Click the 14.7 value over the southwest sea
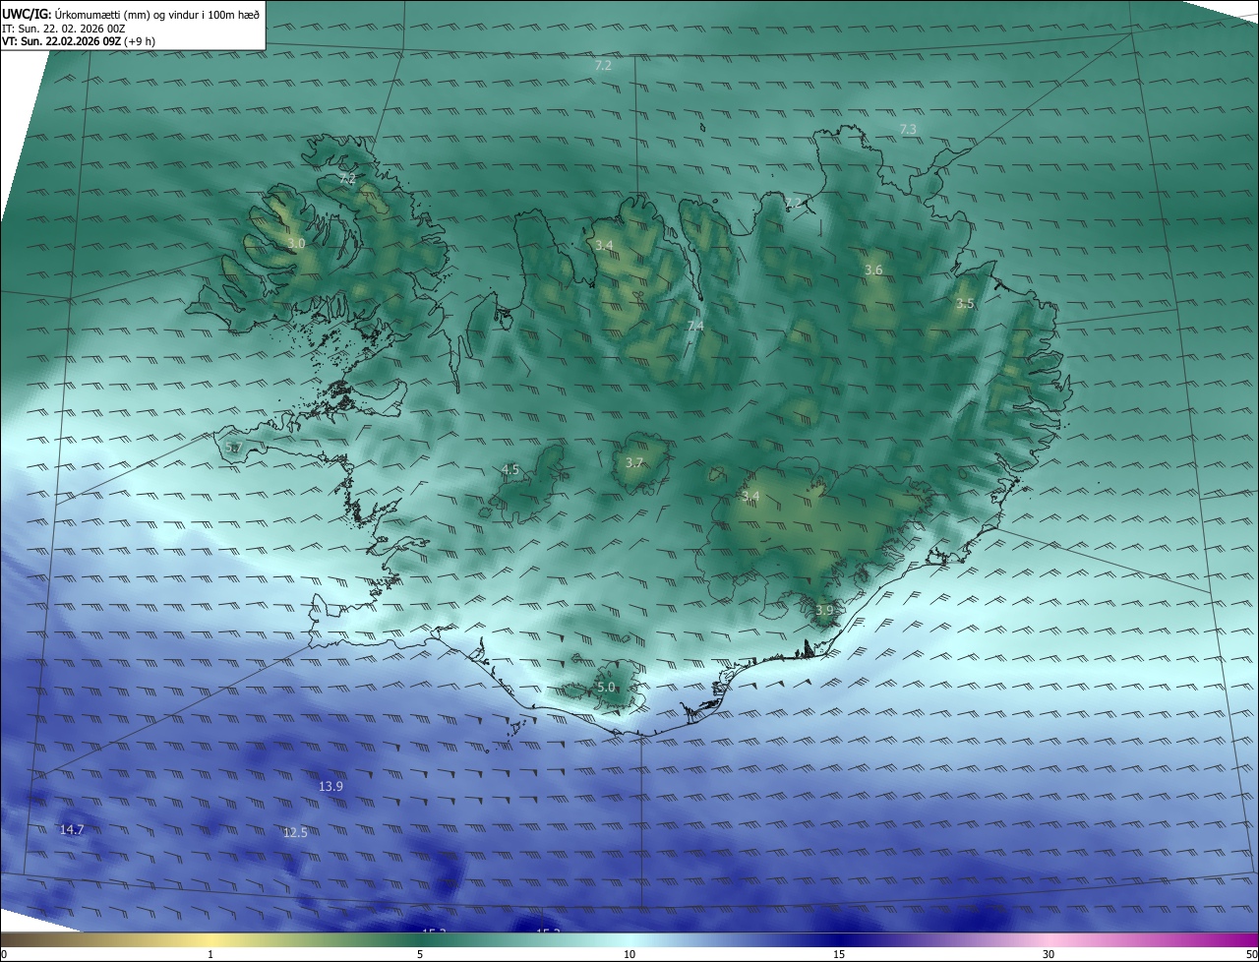Screen dimensions: 1259x962 (72, 830)
